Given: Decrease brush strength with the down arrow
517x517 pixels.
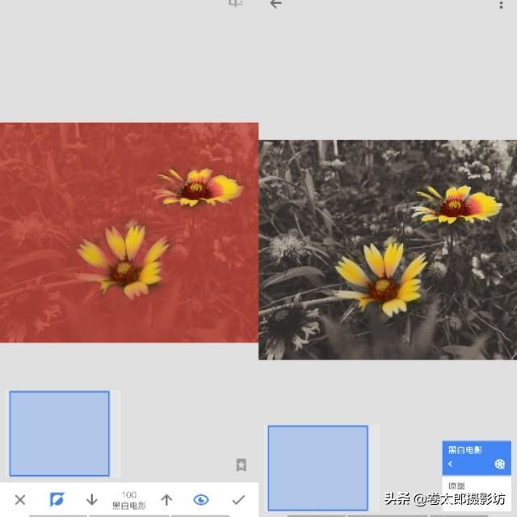Looking at the screenshot, I should (x=92, y=500).
